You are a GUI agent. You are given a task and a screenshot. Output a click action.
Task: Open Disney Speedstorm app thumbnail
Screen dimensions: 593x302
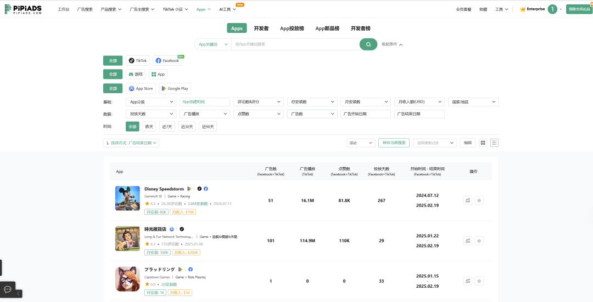click(127, 198)
